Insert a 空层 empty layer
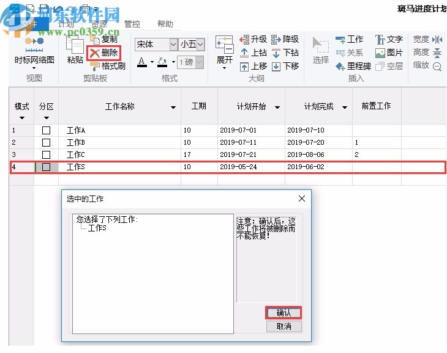The height and width of the screenshot is (353, 447). (389, 66)
